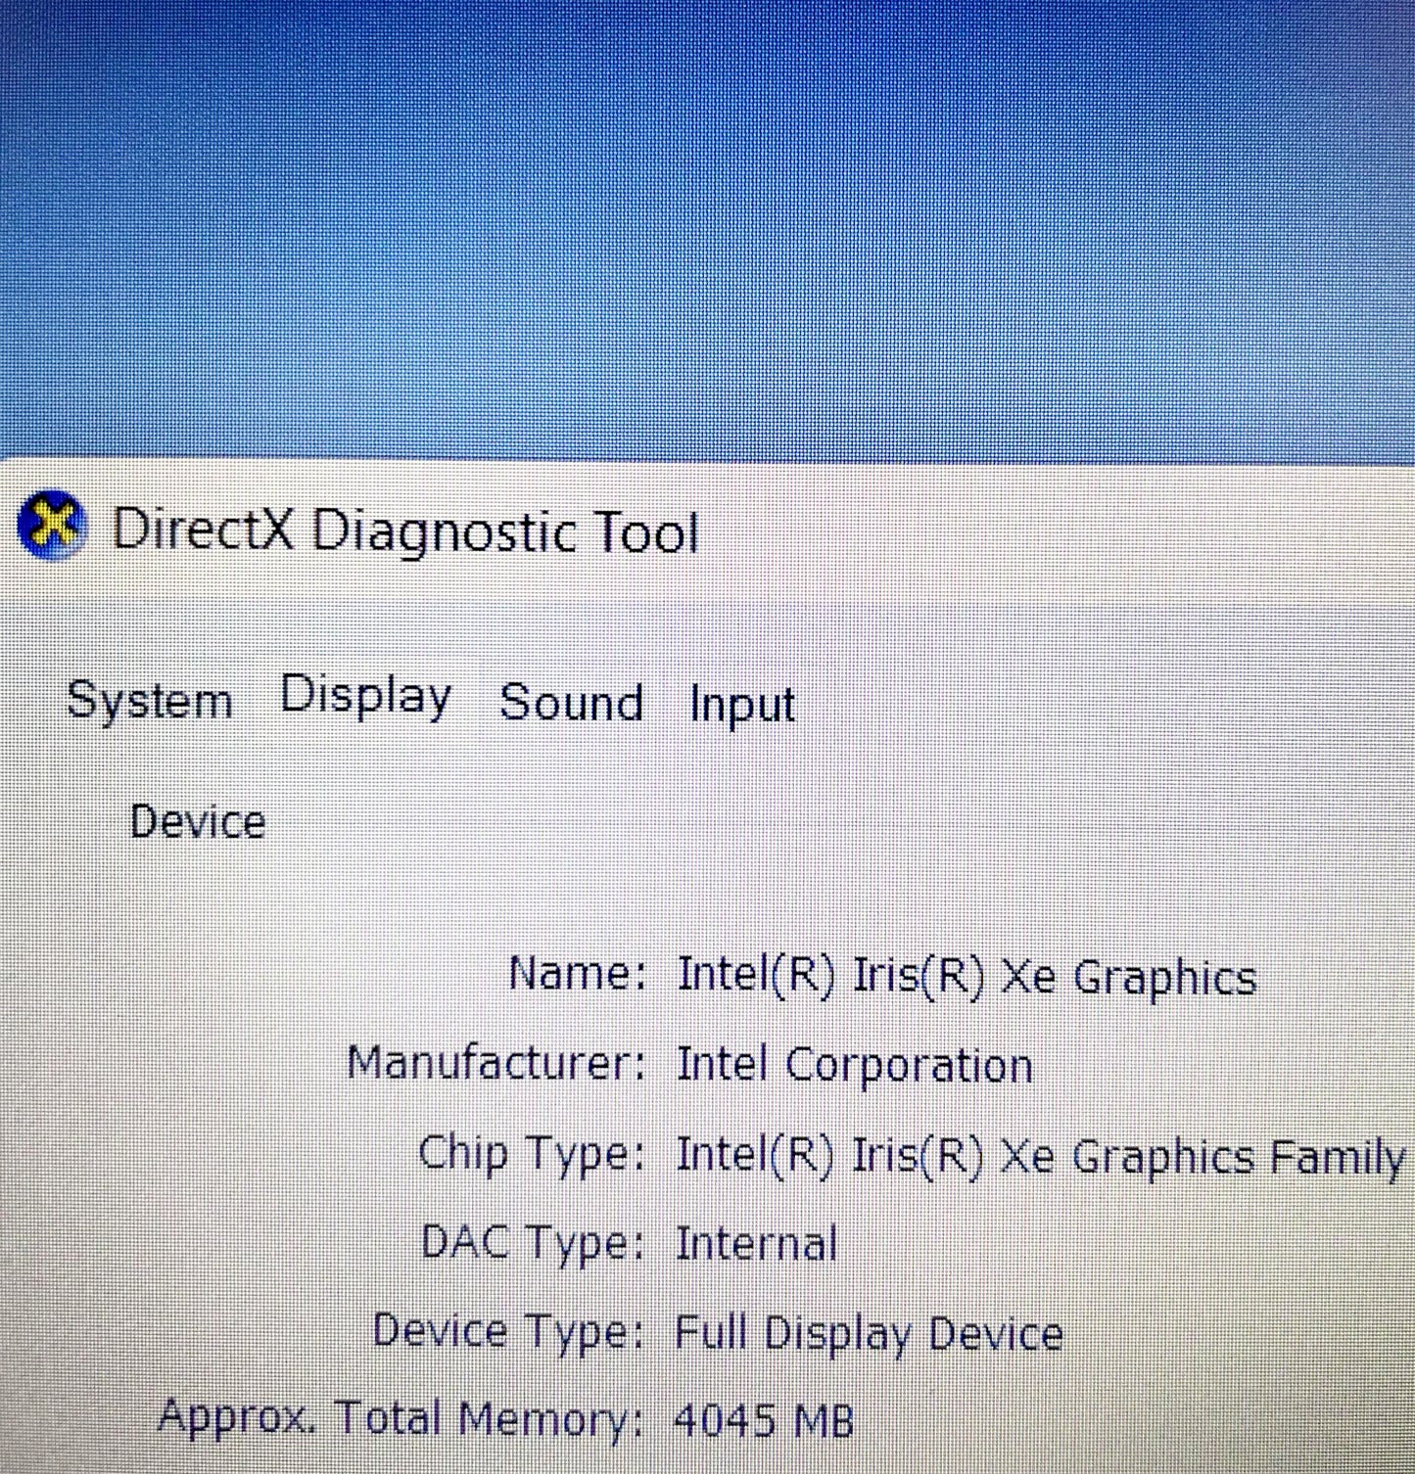This screenshot has height=1474, width=1415.
Task: Select the Intel(R) Iris(R) Xe Graphics name value
Action: click(967, 977)
